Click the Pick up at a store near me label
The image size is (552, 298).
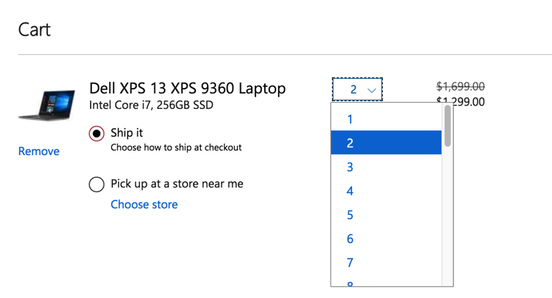(x=177, y=184)
